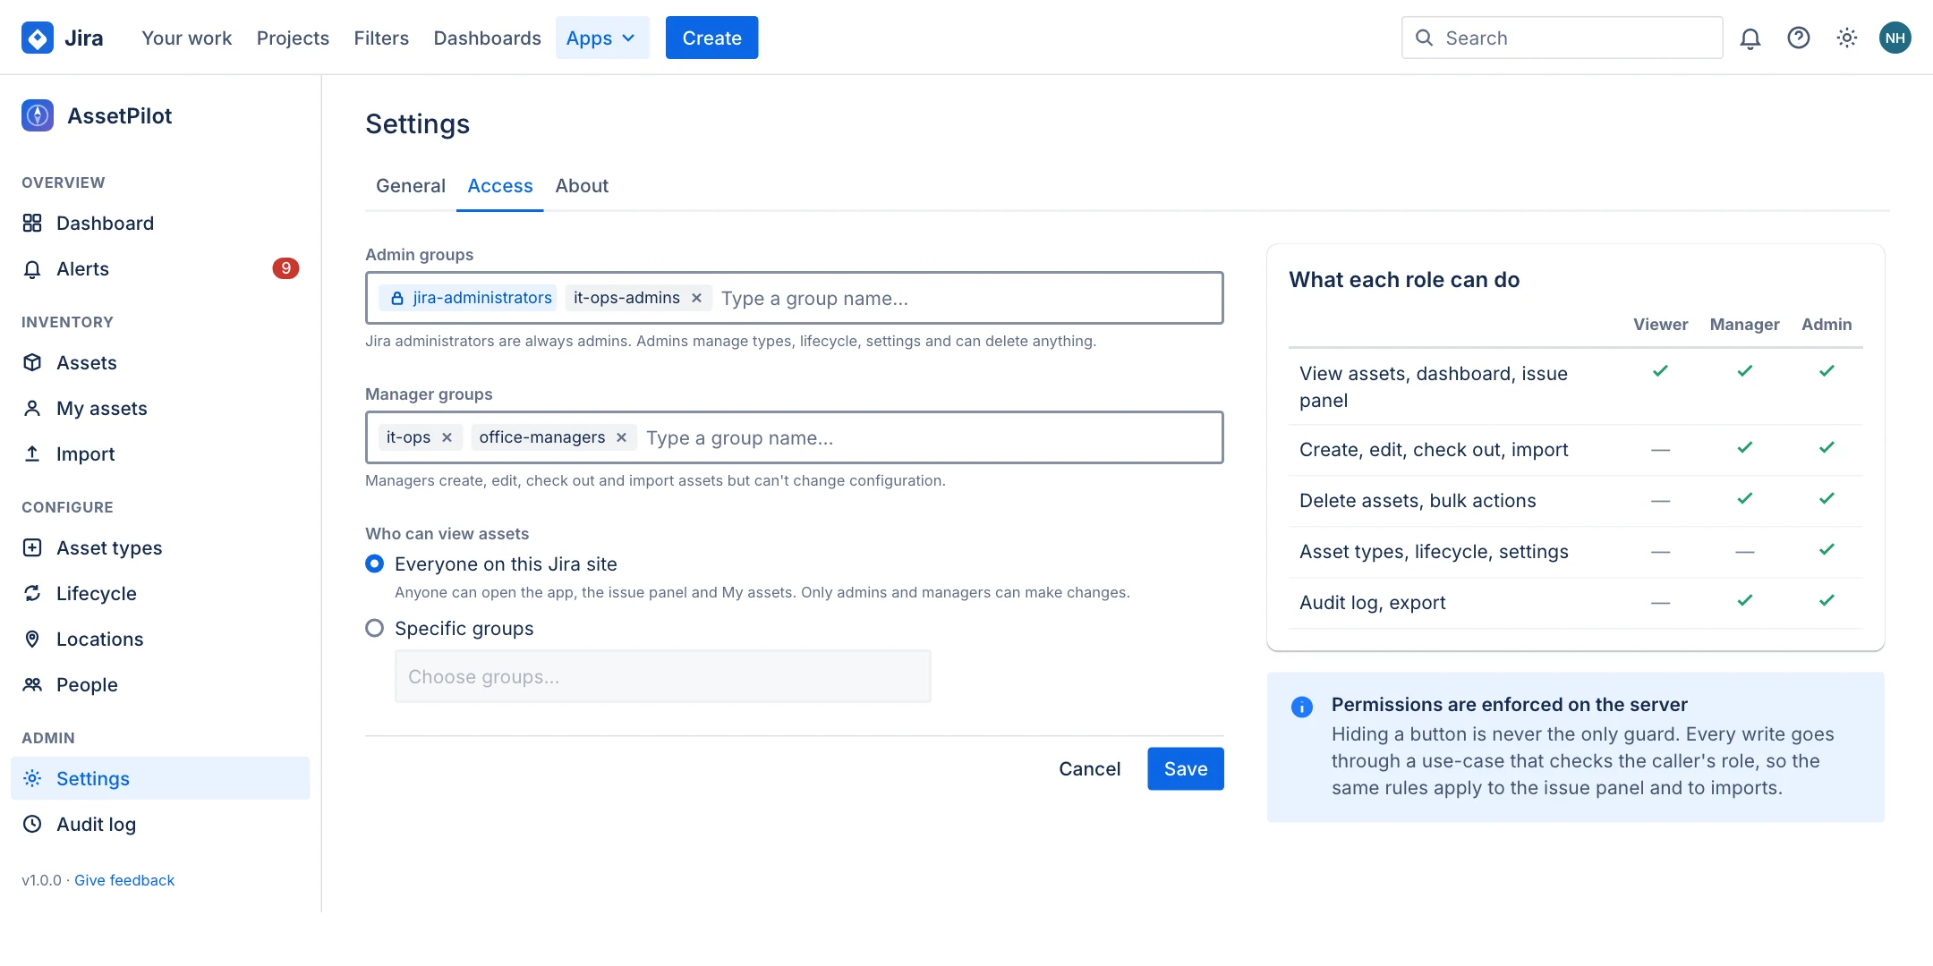
Task: Remove the it-ops manager group chip
Action: [447, 437]
